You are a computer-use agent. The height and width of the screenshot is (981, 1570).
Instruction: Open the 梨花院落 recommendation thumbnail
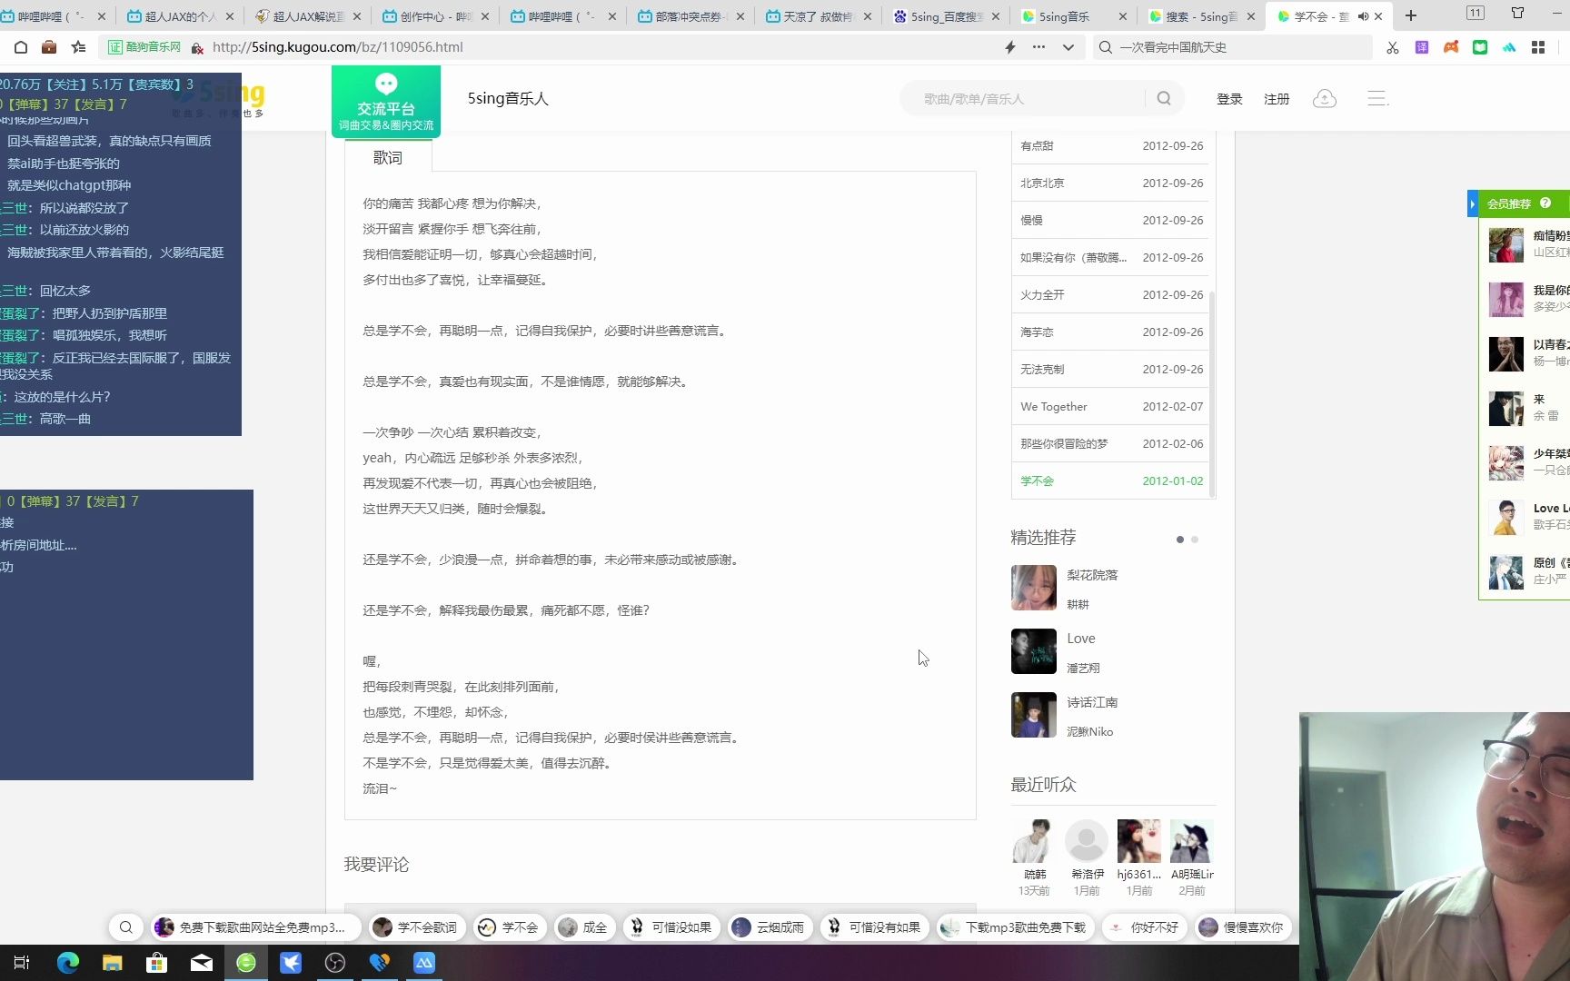coord(1034,588)
